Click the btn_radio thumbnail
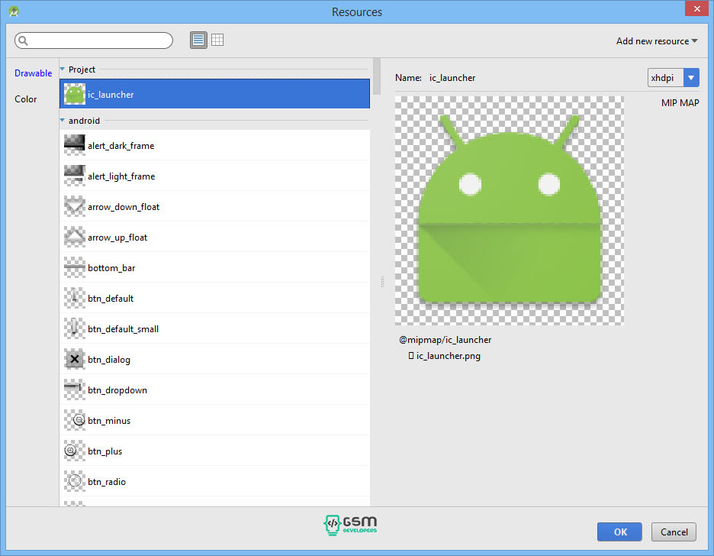The height and width of the screenshot is (556, 714). click(x=75, y=481)
